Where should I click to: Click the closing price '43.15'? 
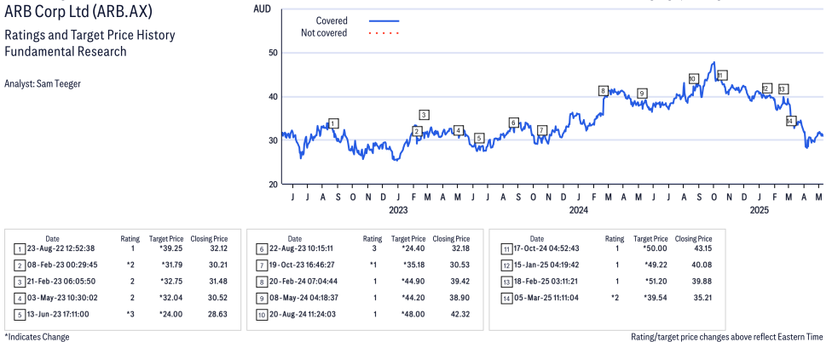[x=702, y=248]
